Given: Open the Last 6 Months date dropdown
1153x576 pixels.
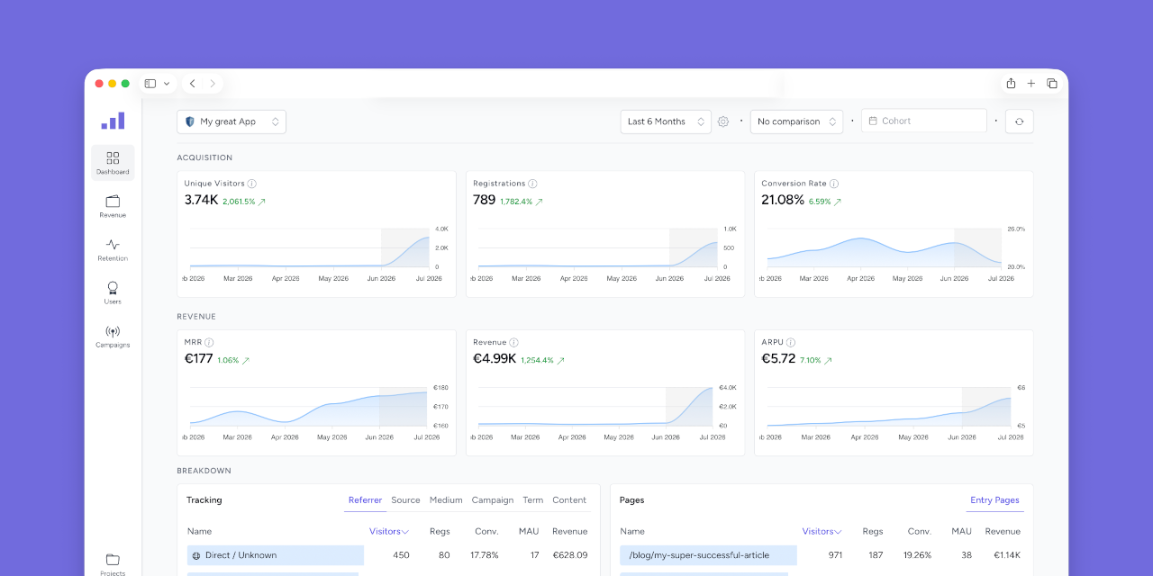Looking at the screenshot, I should click(666, 121).
